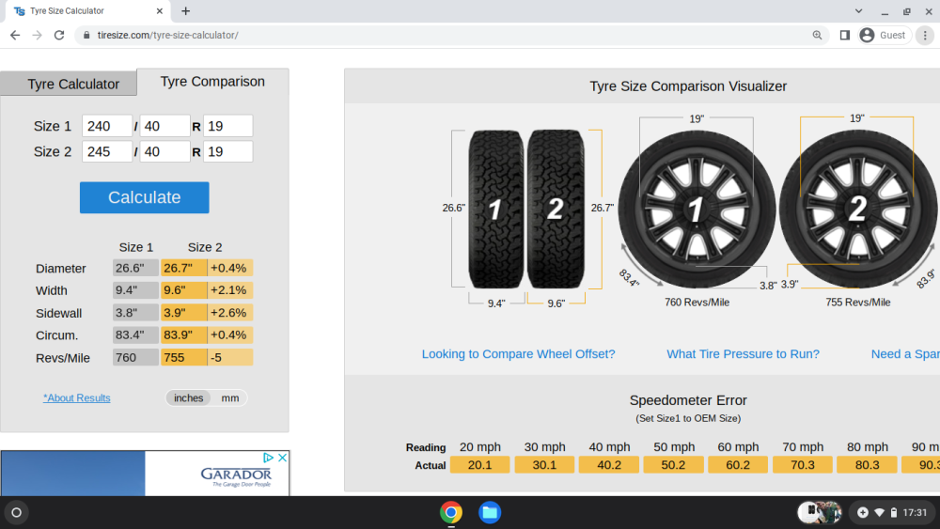Click Size 1 Revs/Mile value 760
940x529 pixels.
click(135, 358)
